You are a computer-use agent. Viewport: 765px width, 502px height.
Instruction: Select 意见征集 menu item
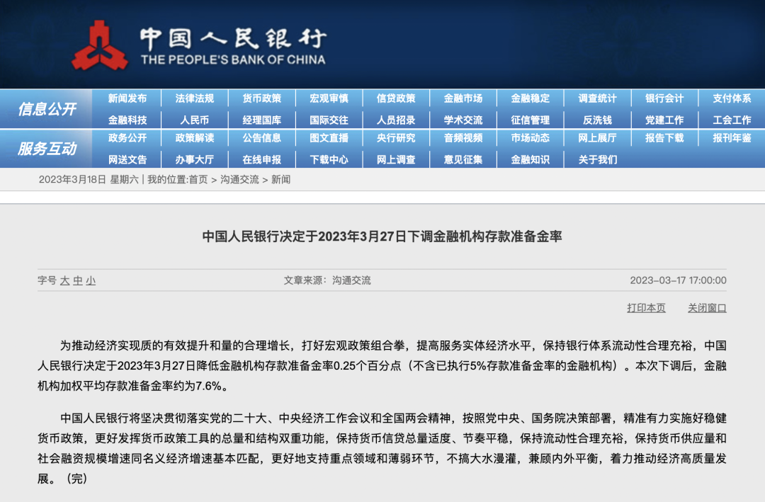[463, 159]
